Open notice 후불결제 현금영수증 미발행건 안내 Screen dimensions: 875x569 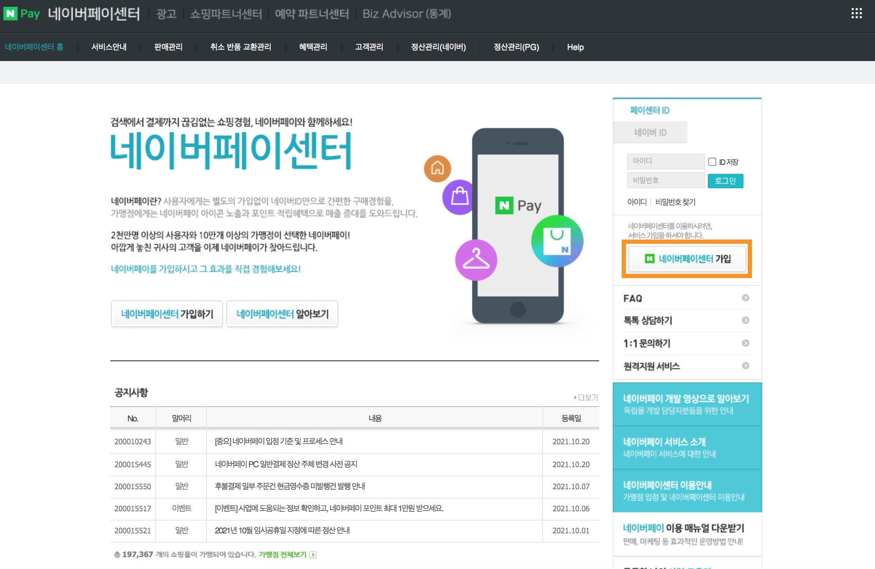point(290,486)
